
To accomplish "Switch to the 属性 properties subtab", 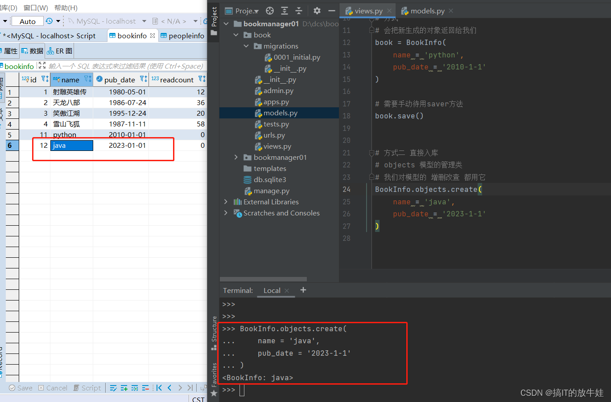I will tap(9, 51).
